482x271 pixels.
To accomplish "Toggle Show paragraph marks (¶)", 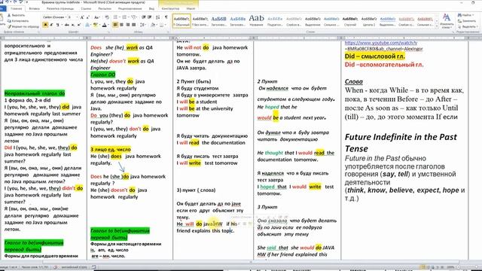I will pyautogui.click(x=166, y=17).
